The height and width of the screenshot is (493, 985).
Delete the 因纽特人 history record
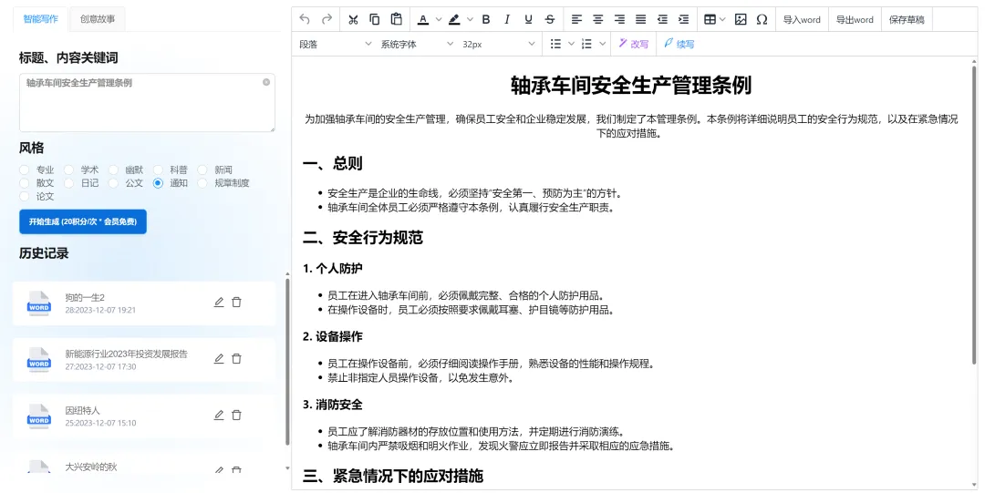[236, 416]
